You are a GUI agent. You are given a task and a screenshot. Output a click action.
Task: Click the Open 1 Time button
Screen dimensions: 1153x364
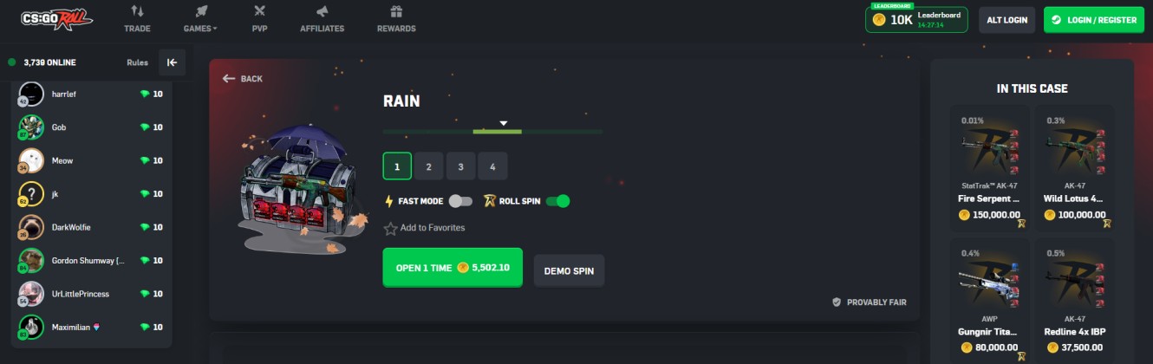click(x=453, y=268)
